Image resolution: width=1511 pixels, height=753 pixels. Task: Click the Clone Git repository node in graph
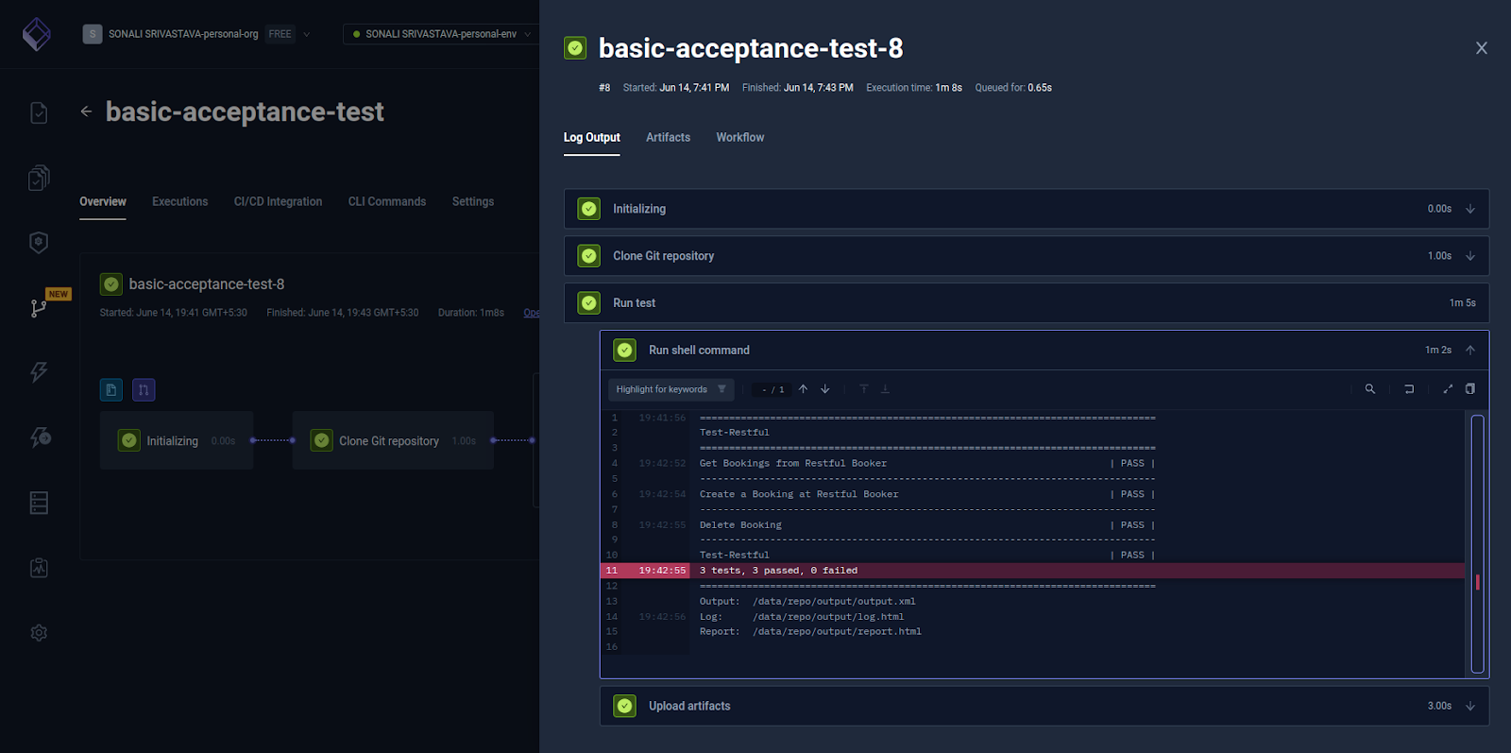393,440
